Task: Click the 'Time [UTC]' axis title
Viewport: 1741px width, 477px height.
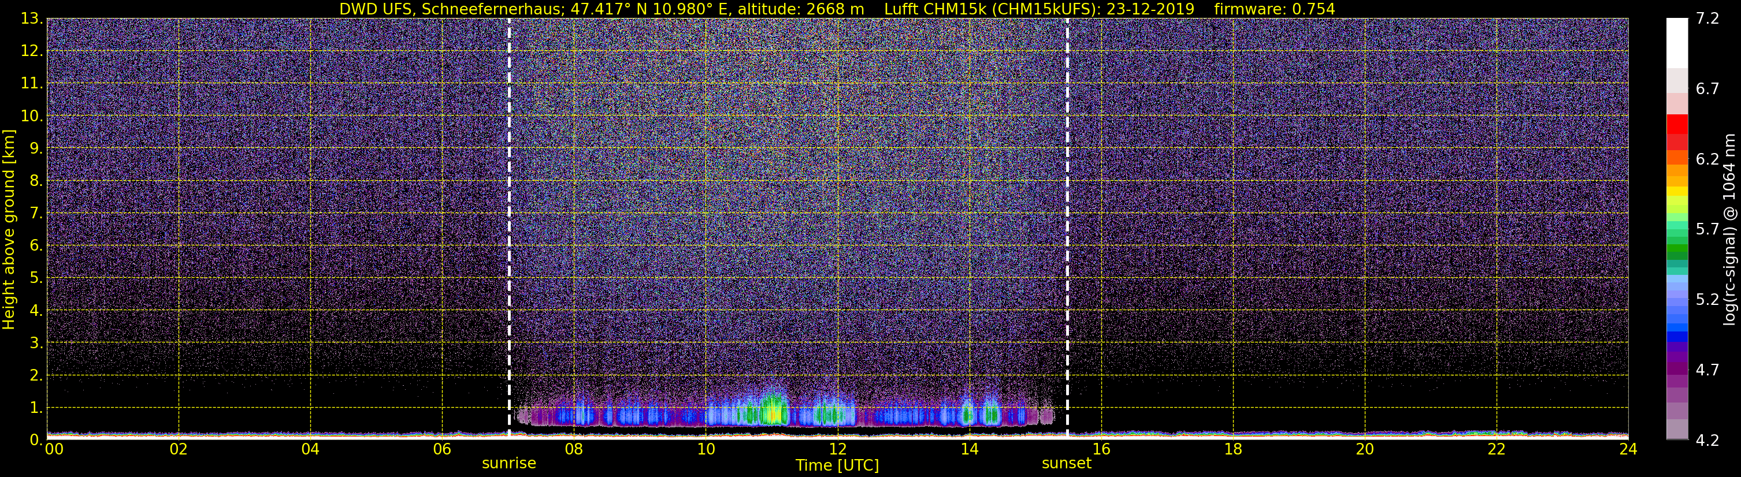Action: (837, 465)
